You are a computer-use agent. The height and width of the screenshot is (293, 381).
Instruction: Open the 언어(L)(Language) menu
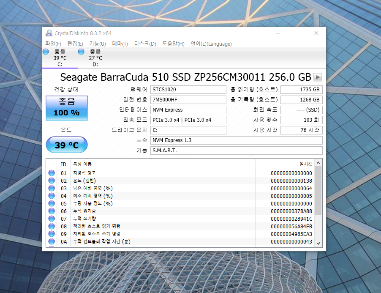coord(211,44)
